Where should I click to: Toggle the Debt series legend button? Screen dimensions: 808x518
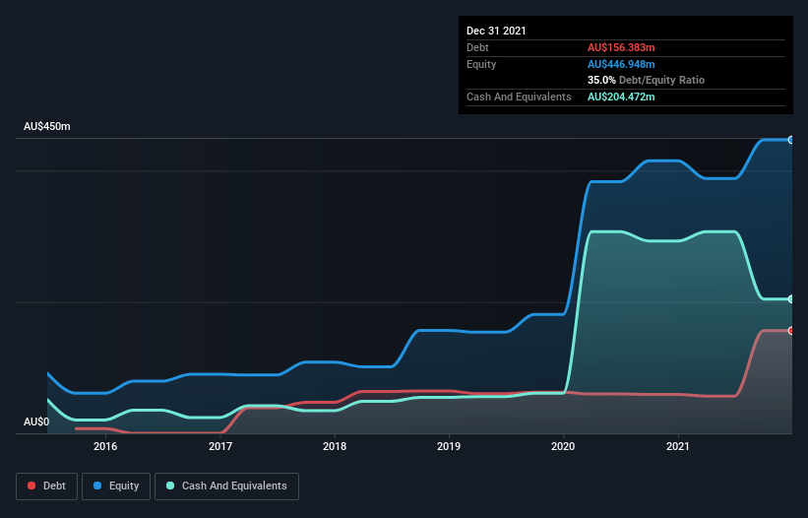[47, 486]
